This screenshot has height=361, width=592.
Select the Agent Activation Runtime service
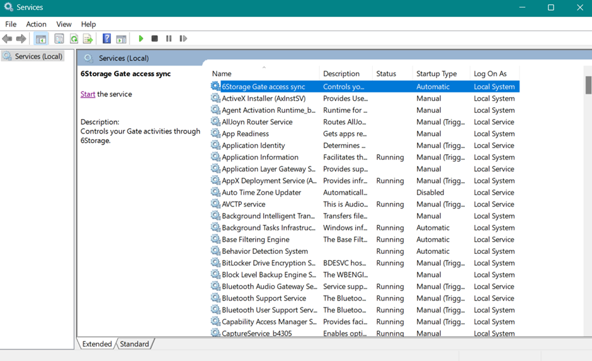pos(365,110)
